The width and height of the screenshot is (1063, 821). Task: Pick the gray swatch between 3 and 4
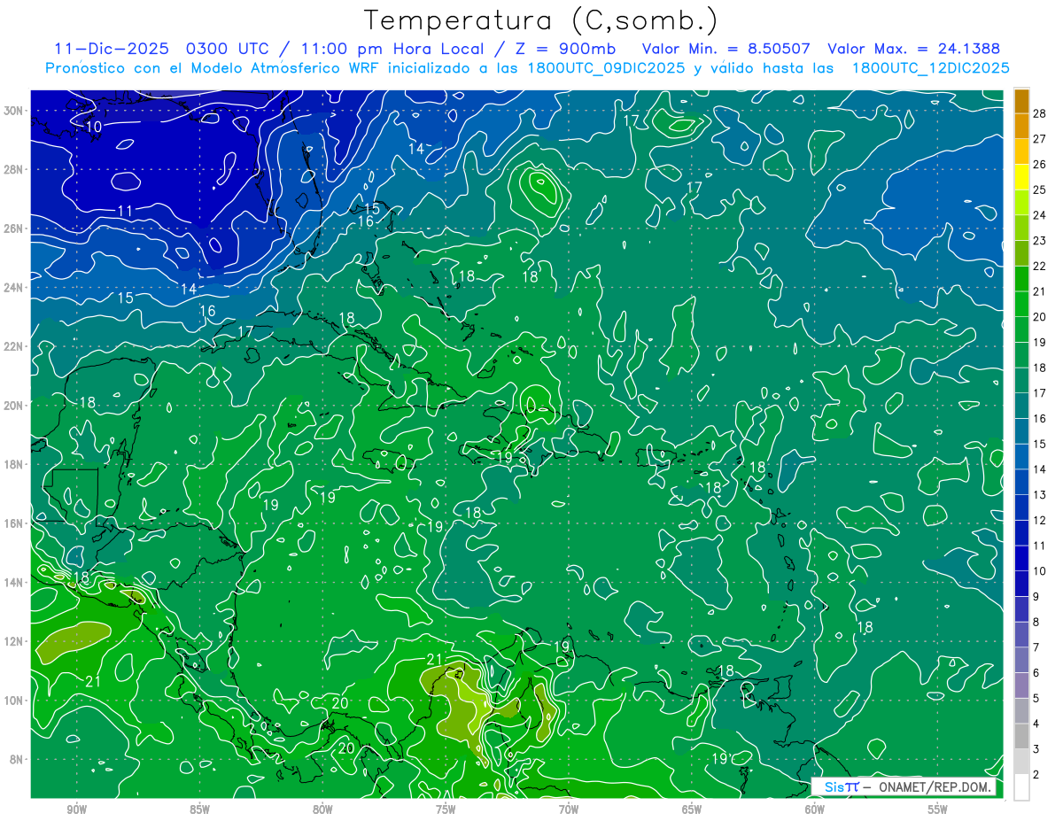click(1021, 737)
